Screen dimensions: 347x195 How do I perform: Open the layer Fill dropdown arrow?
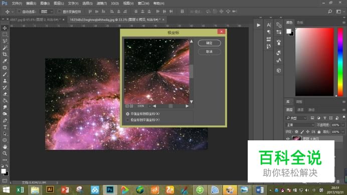(x=343, y=132)
